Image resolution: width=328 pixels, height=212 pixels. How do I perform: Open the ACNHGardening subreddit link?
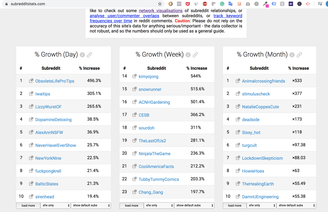[154, 102]
